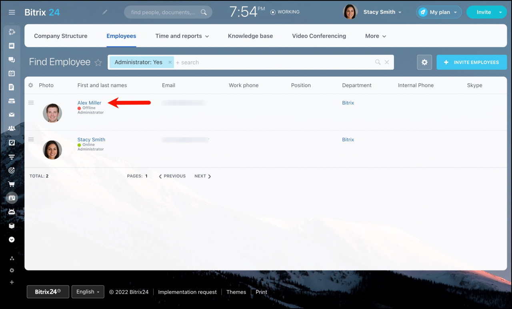512x309 pixels.
Task: Click the Stacy Smith avatar in header
Action: click(350, 12)
